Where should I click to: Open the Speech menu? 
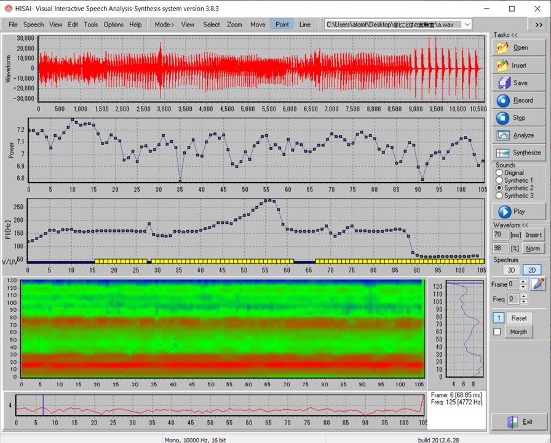click(33, 25)
